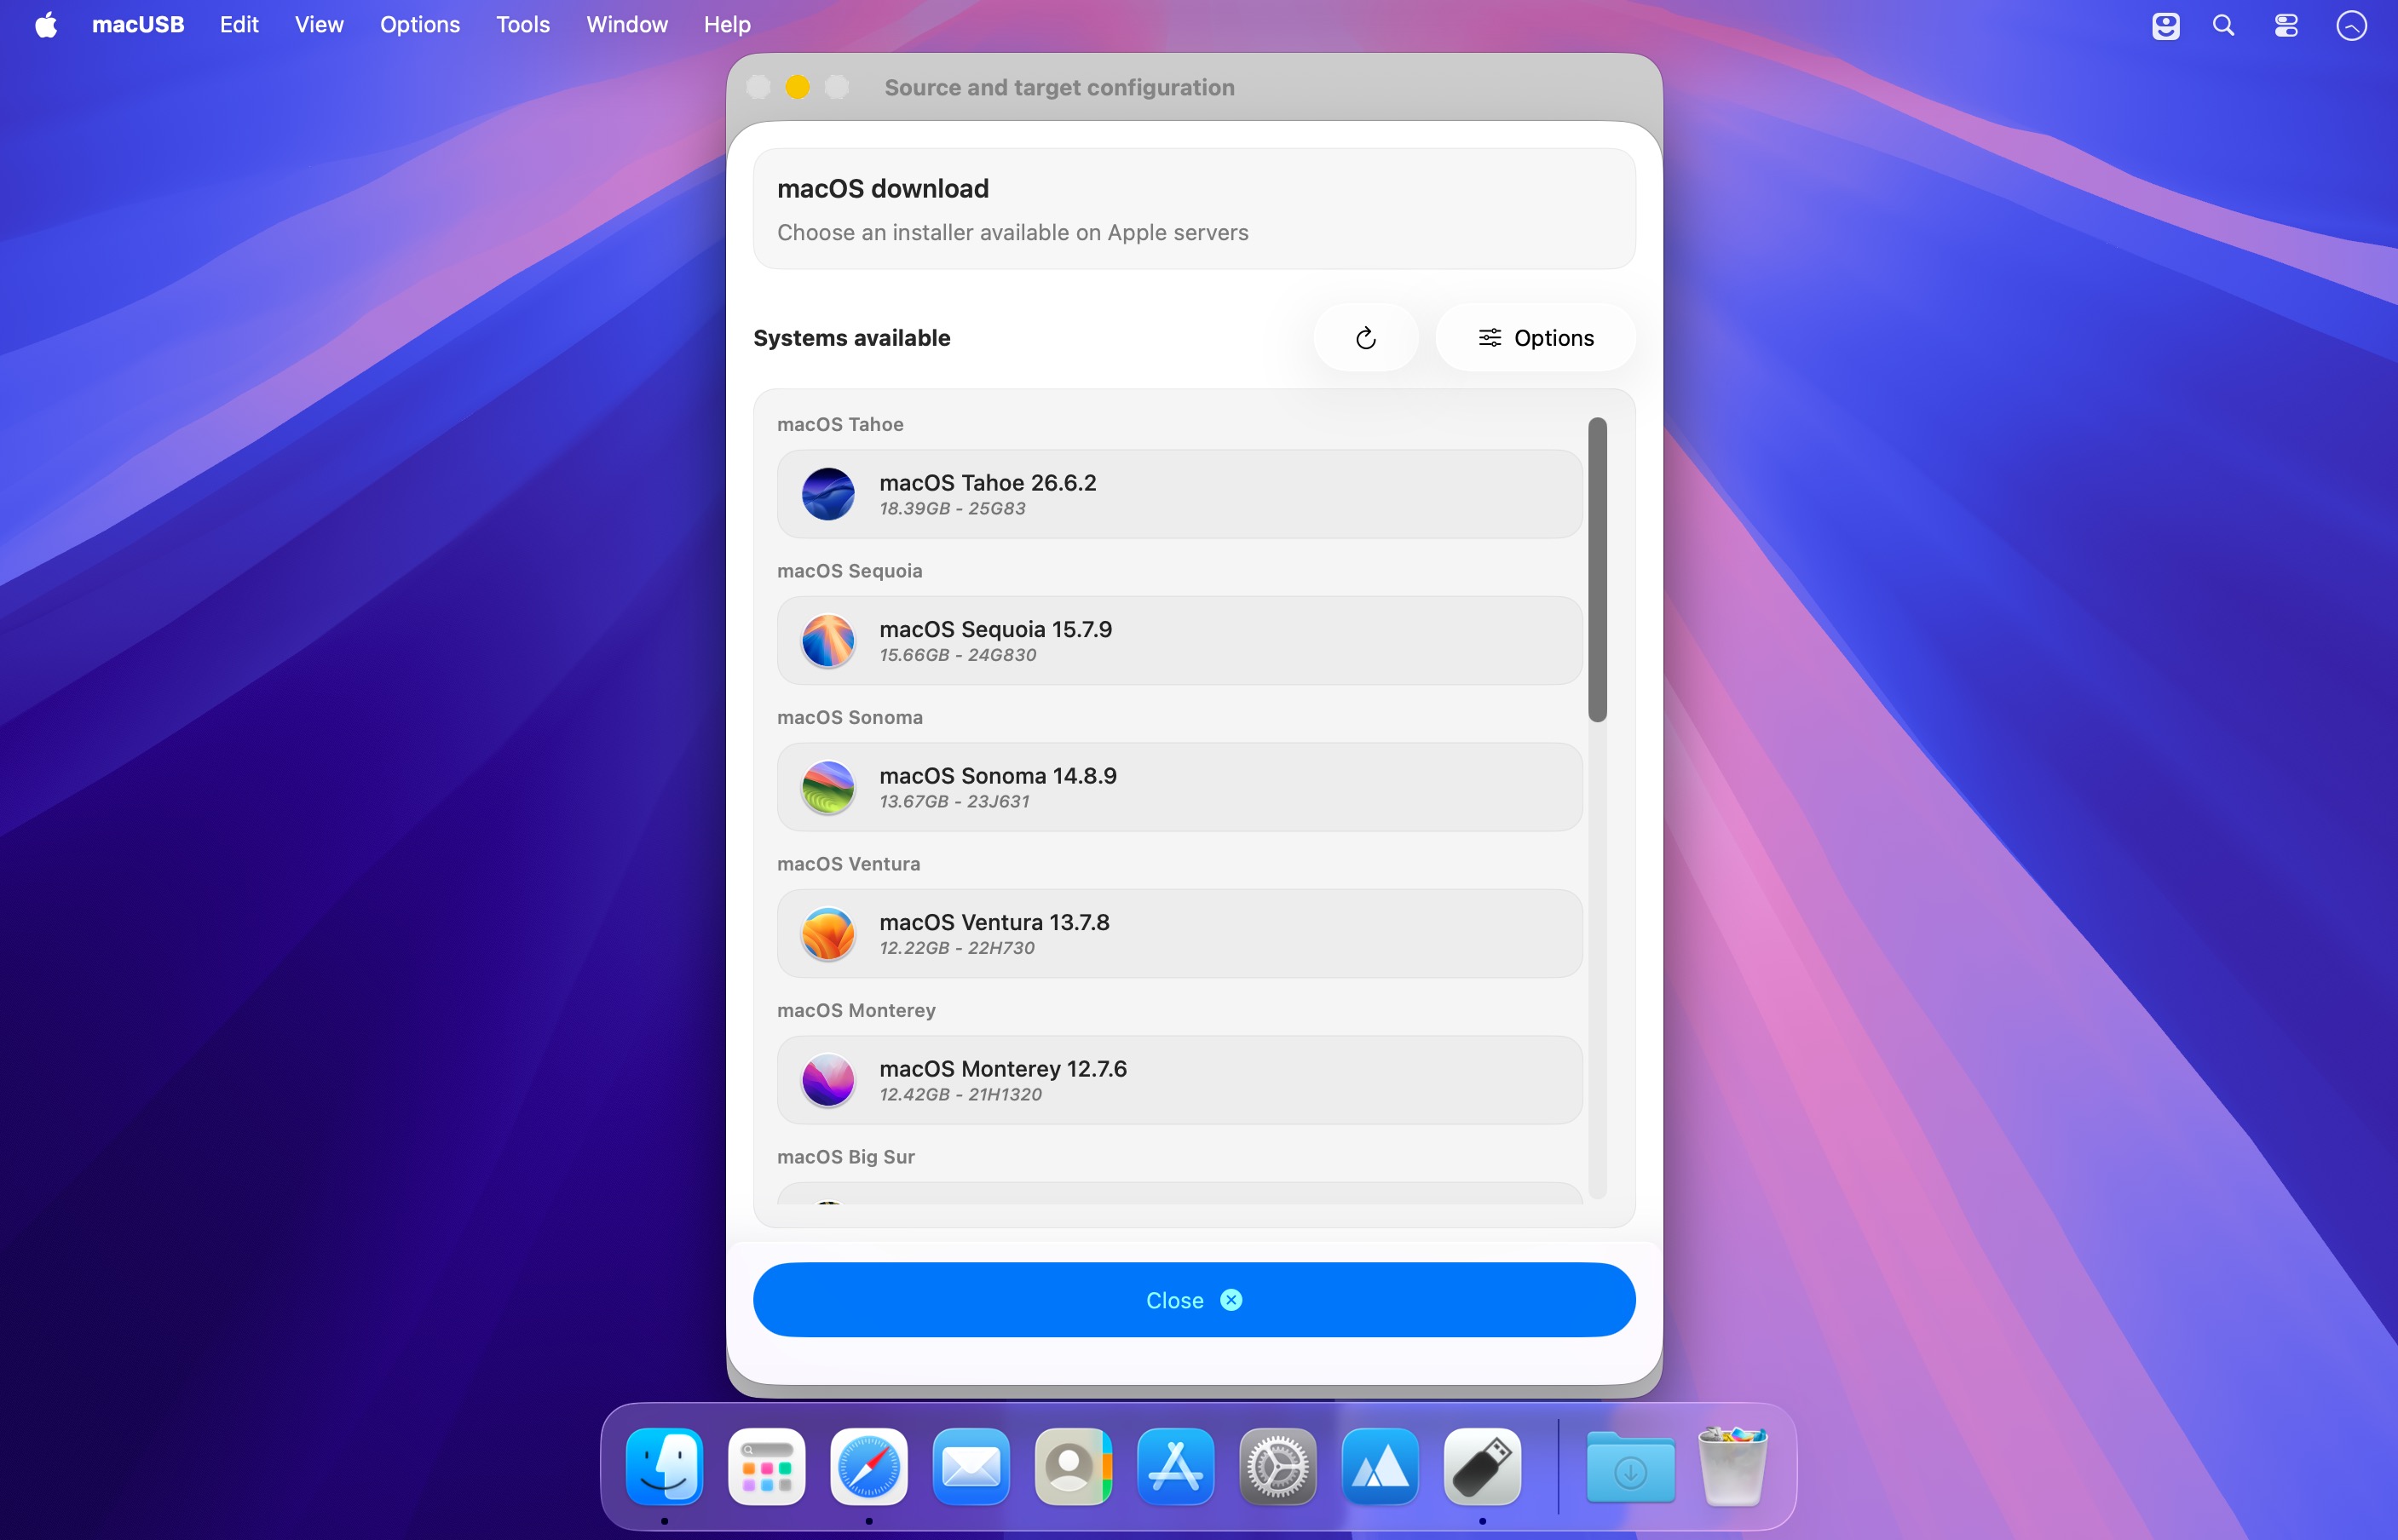Click the circular icon at menu bar end
Image resolution: width=2398 pixels, height=1540 pixels.
tap(2351, 25)
